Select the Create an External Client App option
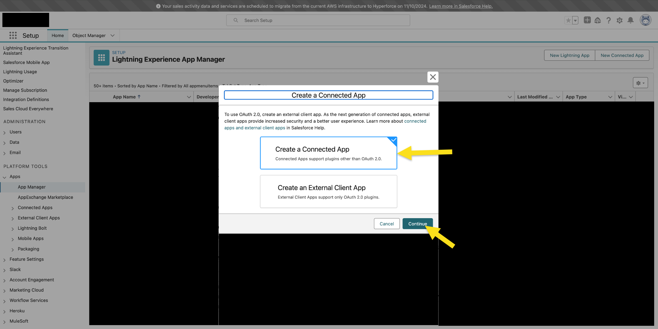658x329 pixels. (x=328, y=191)
